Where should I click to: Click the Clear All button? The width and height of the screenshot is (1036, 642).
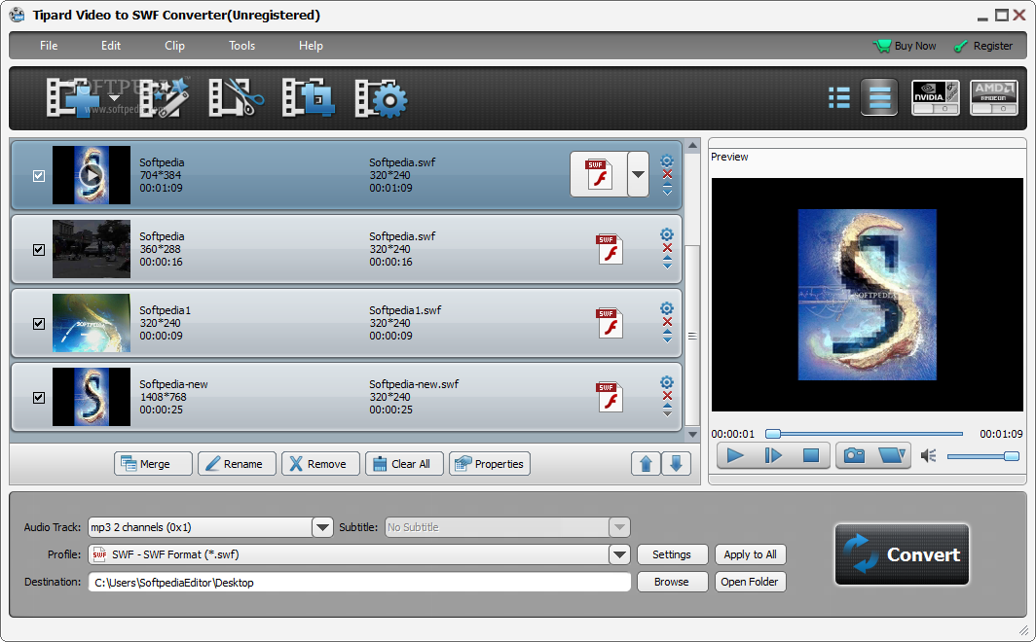point(404,464)
